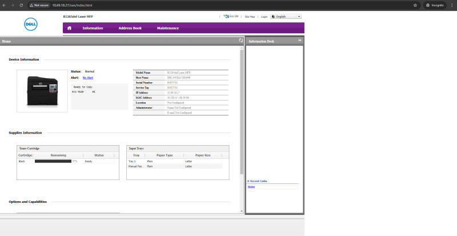Click the MAC Address row label
Viewport: 457px width, 236px height.
pyautogui.click(x=144, y=98)
